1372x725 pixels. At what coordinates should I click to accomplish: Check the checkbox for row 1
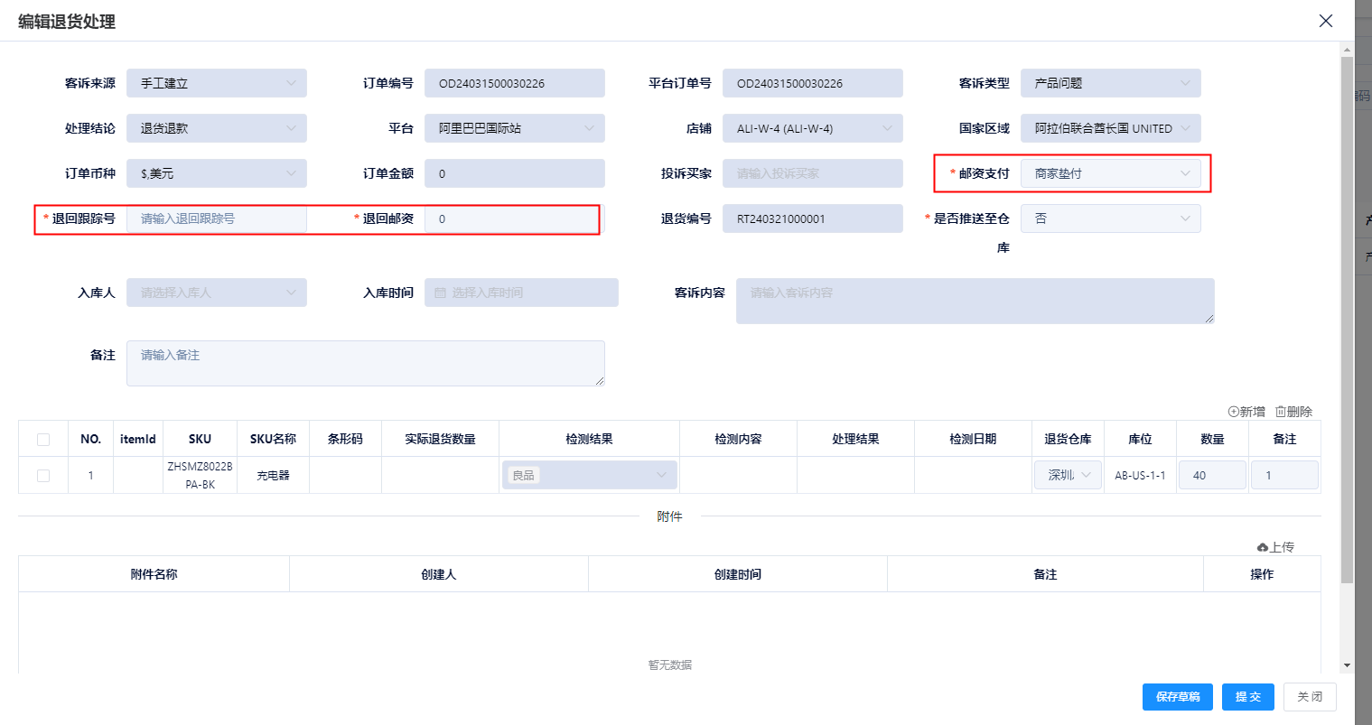[x=43, y=476]
